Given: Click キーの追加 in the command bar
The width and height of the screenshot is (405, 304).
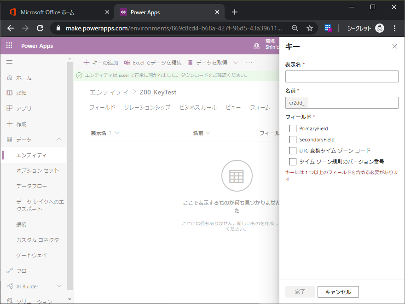Looking at the screenshot, I should (101, 63).
